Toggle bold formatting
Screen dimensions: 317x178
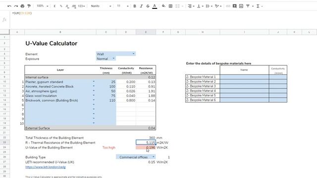[x=135, y=6]
